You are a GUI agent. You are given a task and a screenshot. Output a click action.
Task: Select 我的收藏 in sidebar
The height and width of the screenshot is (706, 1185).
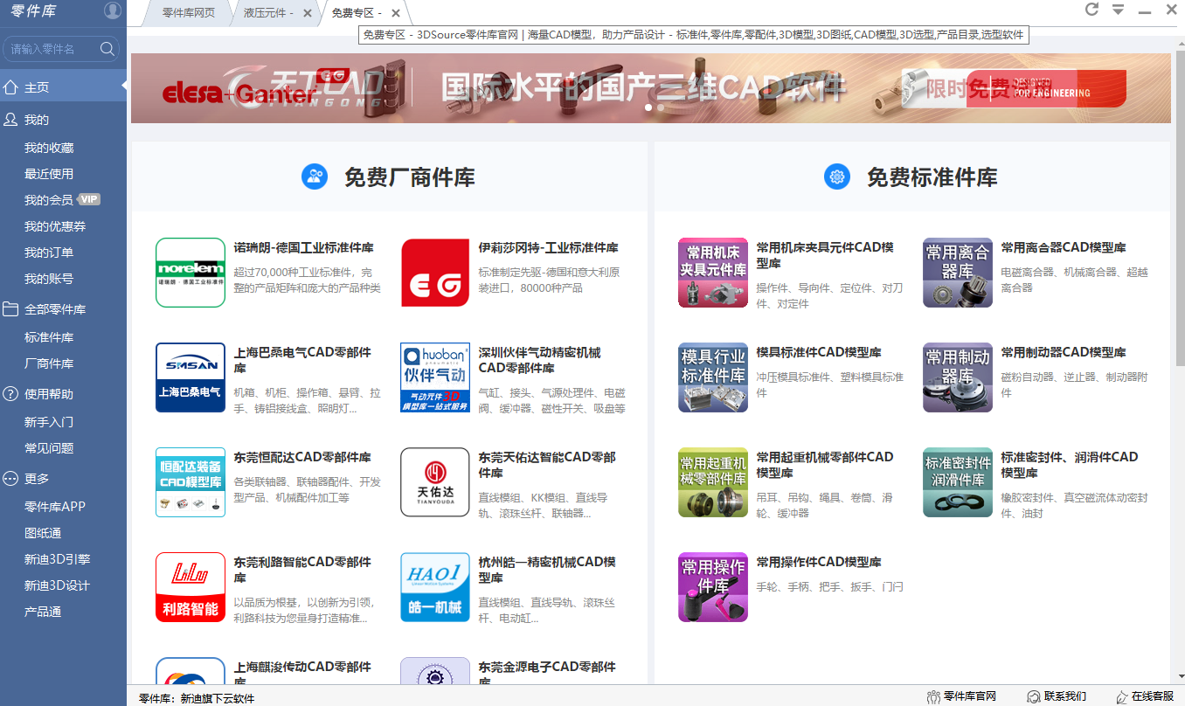click(49, 148)
